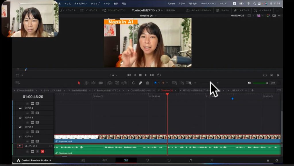Open project settings gear icon
This screenshot has height=166, width=294.
point(277,161)
